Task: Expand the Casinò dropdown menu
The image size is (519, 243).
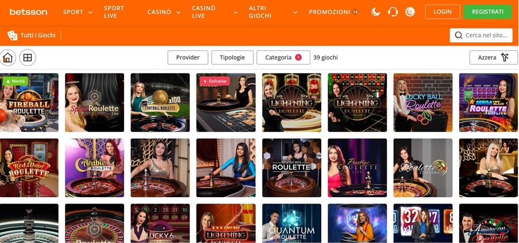Action: (x=164, y=12)
